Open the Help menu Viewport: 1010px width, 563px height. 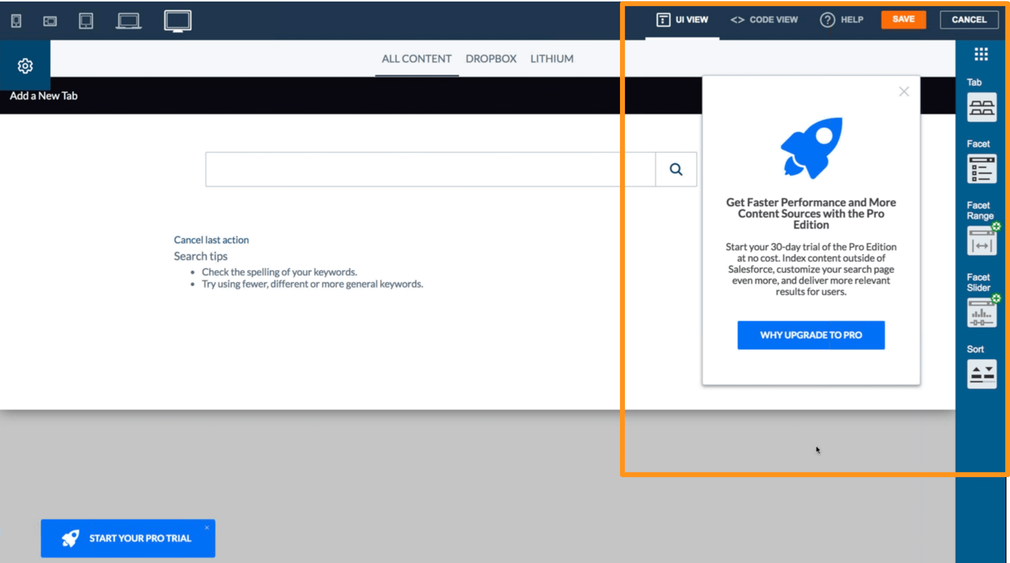click(842, 20)
